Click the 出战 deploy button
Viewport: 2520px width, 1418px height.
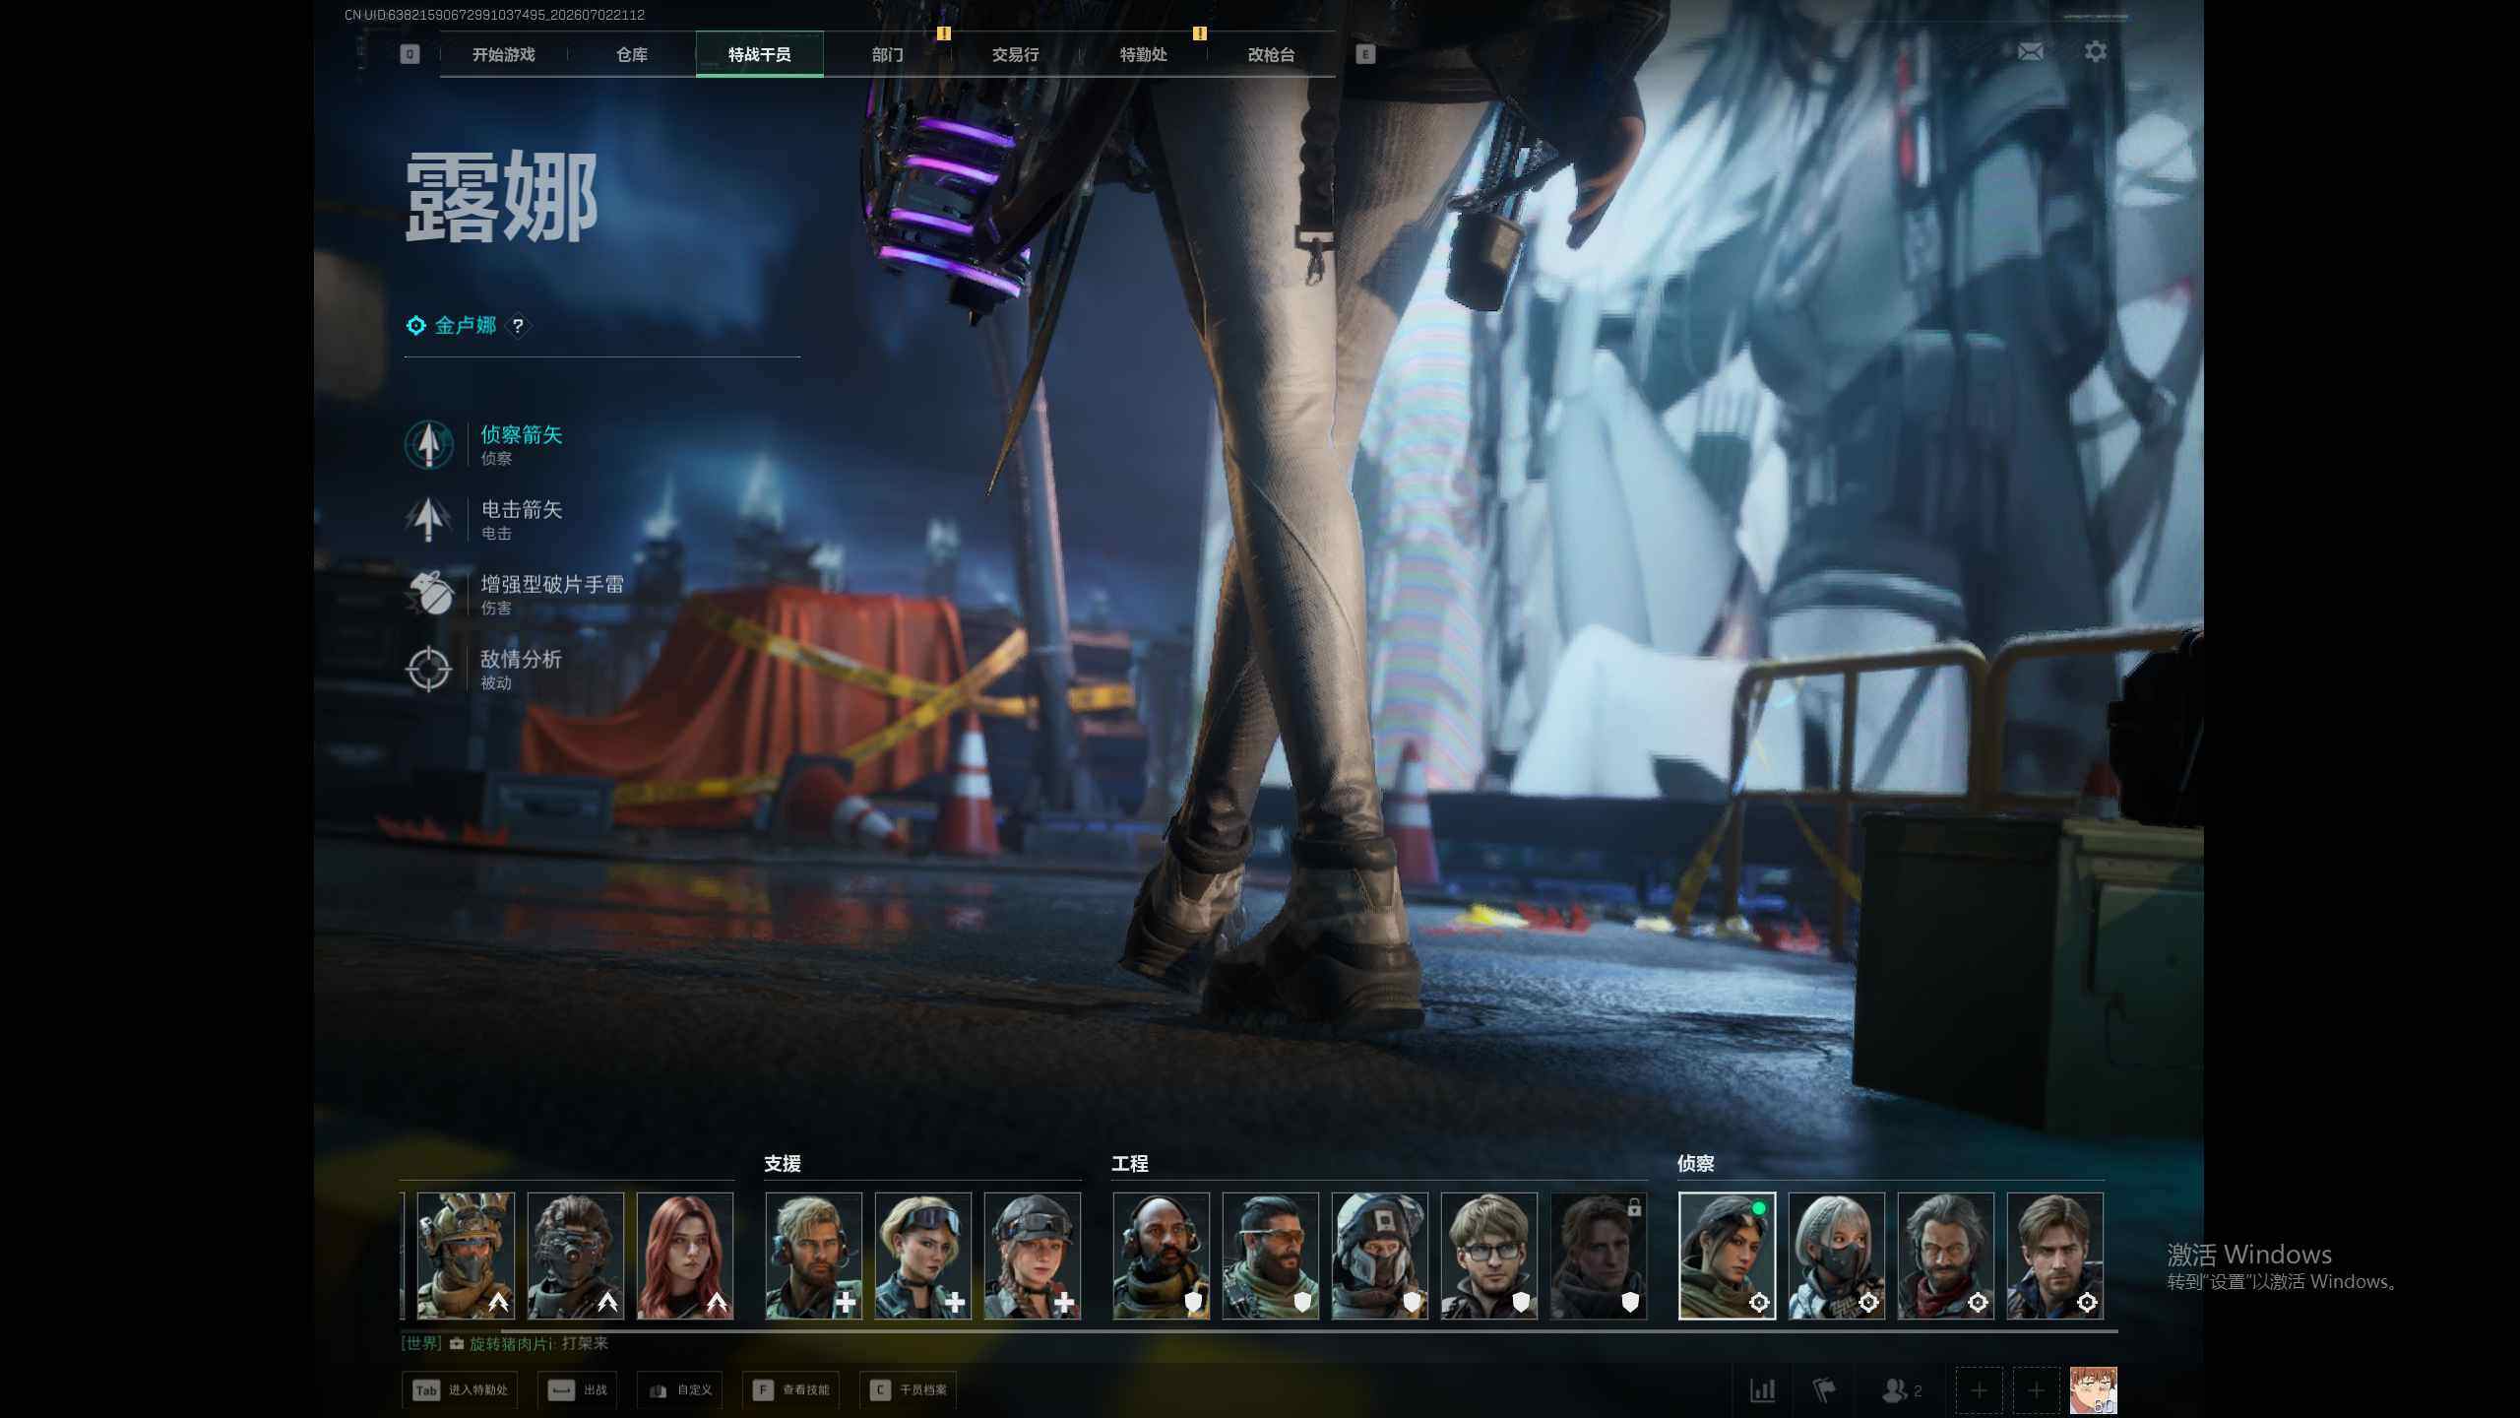click(x=578, y=1390)
